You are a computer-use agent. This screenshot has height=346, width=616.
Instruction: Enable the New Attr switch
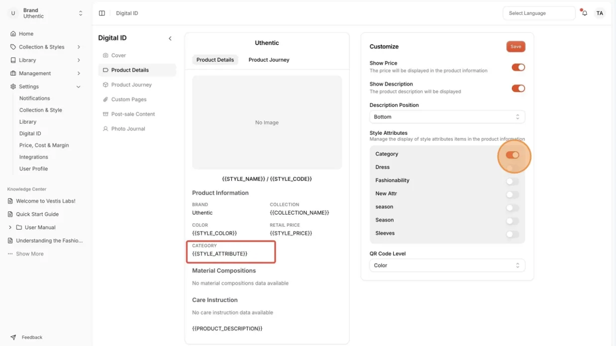point(513,194)
